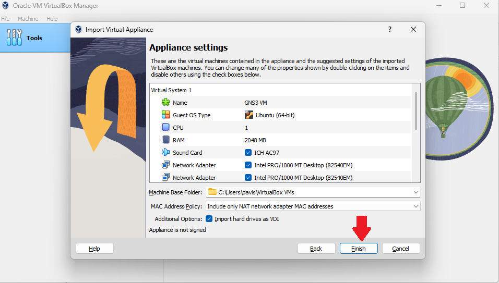
Task: Click the second Network Adapter icon
Action: 166,177
